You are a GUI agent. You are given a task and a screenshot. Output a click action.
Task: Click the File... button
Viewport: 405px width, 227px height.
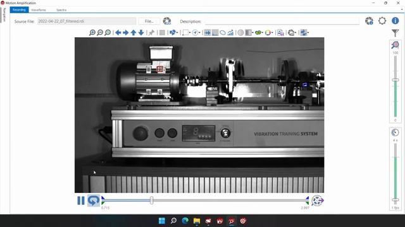click(149, 21)
